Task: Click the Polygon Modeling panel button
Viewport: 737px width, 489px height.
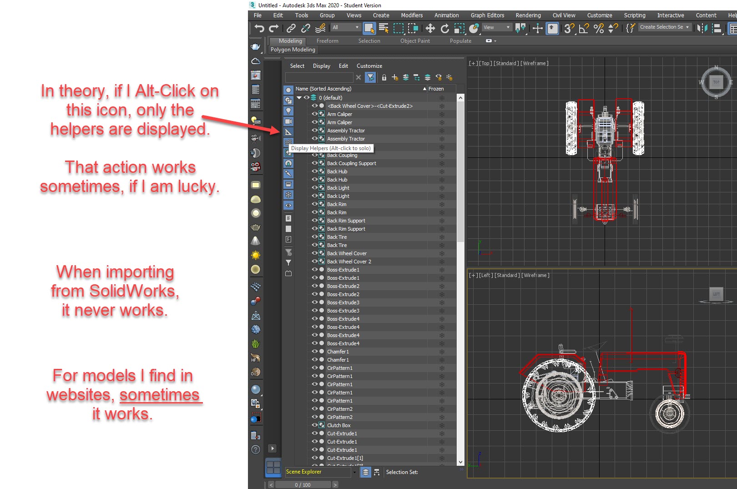Action: pyautogui.click(x=293, y=49)
